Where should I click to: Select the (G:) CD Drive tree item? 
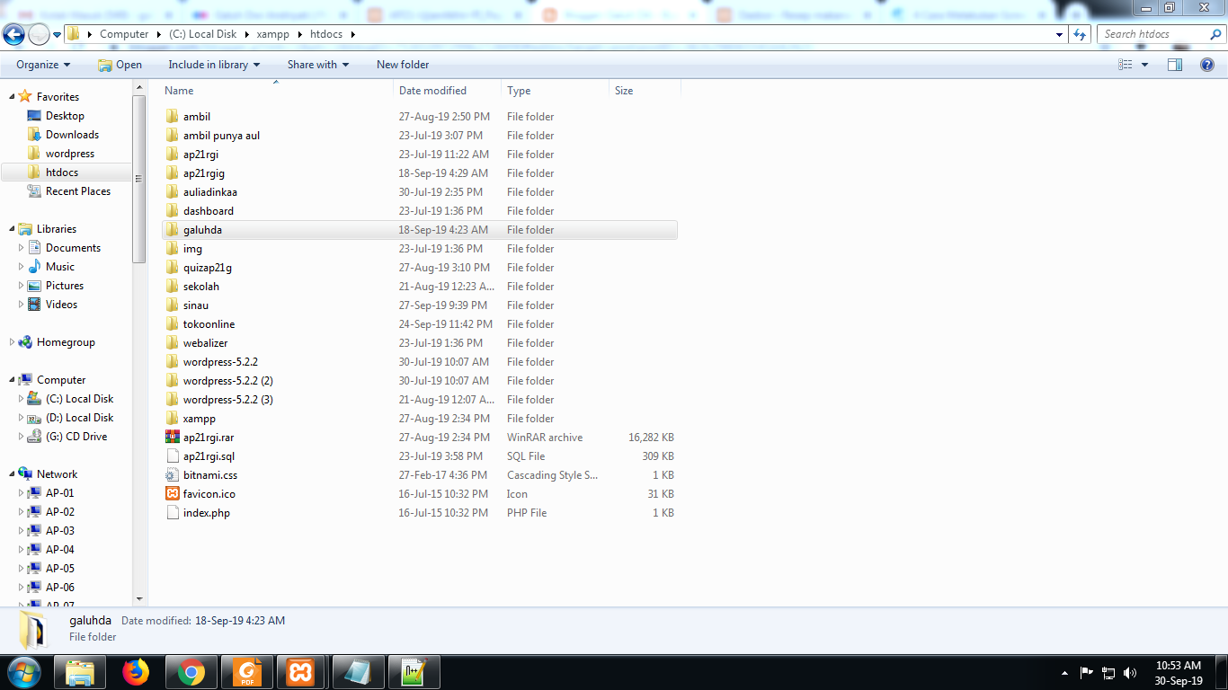[76, 437]
